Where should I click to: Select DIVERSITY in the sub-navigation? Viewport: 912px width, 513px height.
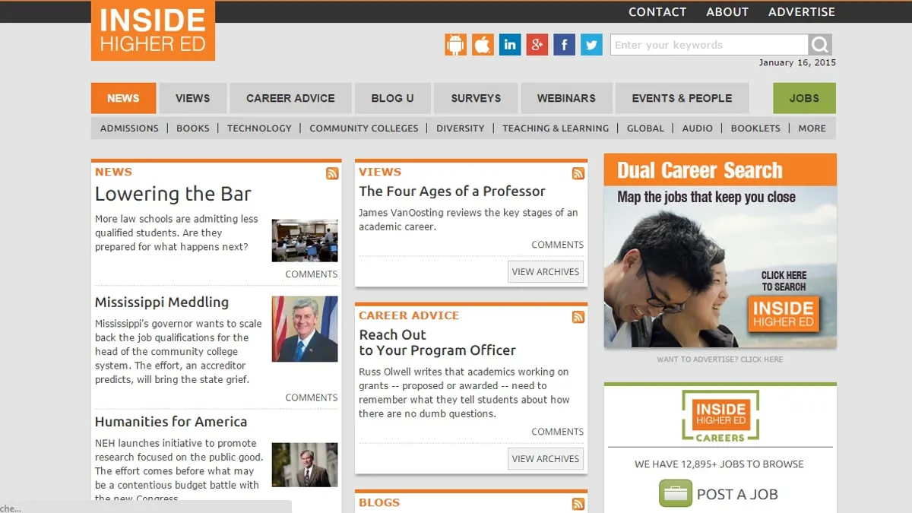(x=460, y=128)
